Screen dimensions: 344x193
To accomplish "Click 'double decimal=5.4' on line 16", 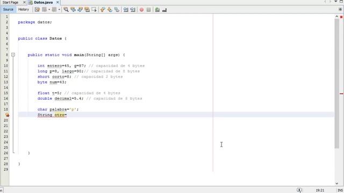I will [x=60, y=99].
